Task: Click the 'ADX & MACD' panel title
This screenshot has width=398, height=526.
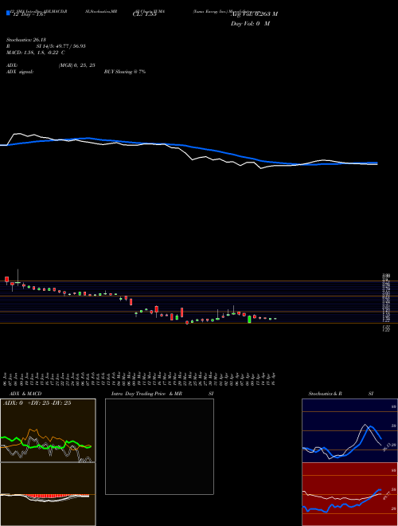Action: click(25, 394)
